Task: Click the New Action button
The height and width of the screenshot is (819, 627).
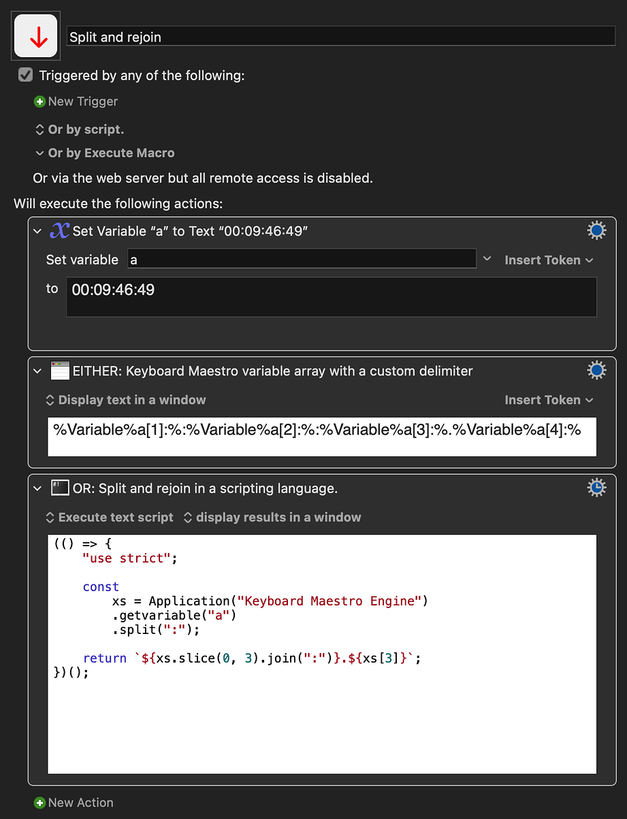Action: click(x=74, y=803)
